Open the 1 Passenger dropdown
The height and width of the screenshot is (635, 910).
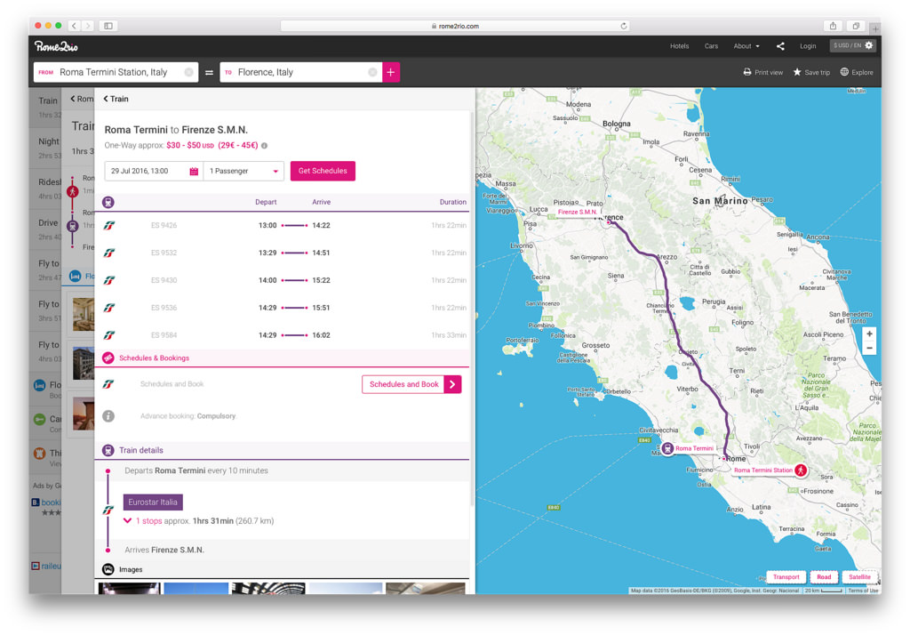(x=243, y=172)
